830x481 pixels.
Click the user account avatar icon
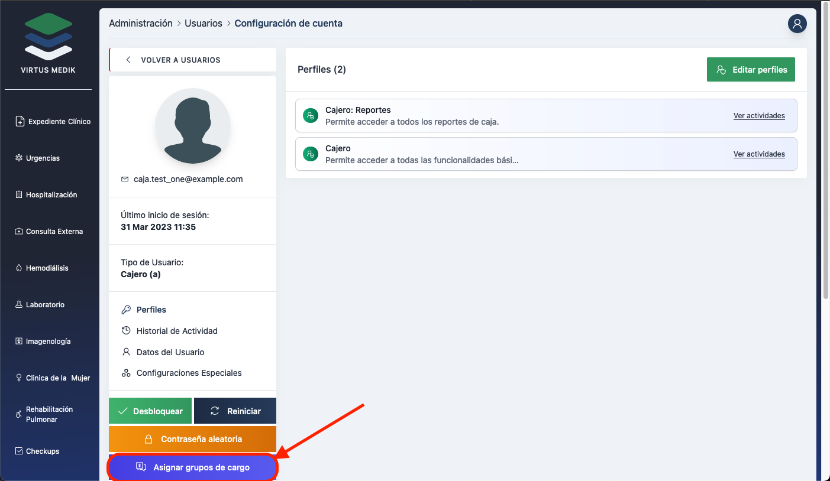797,24
